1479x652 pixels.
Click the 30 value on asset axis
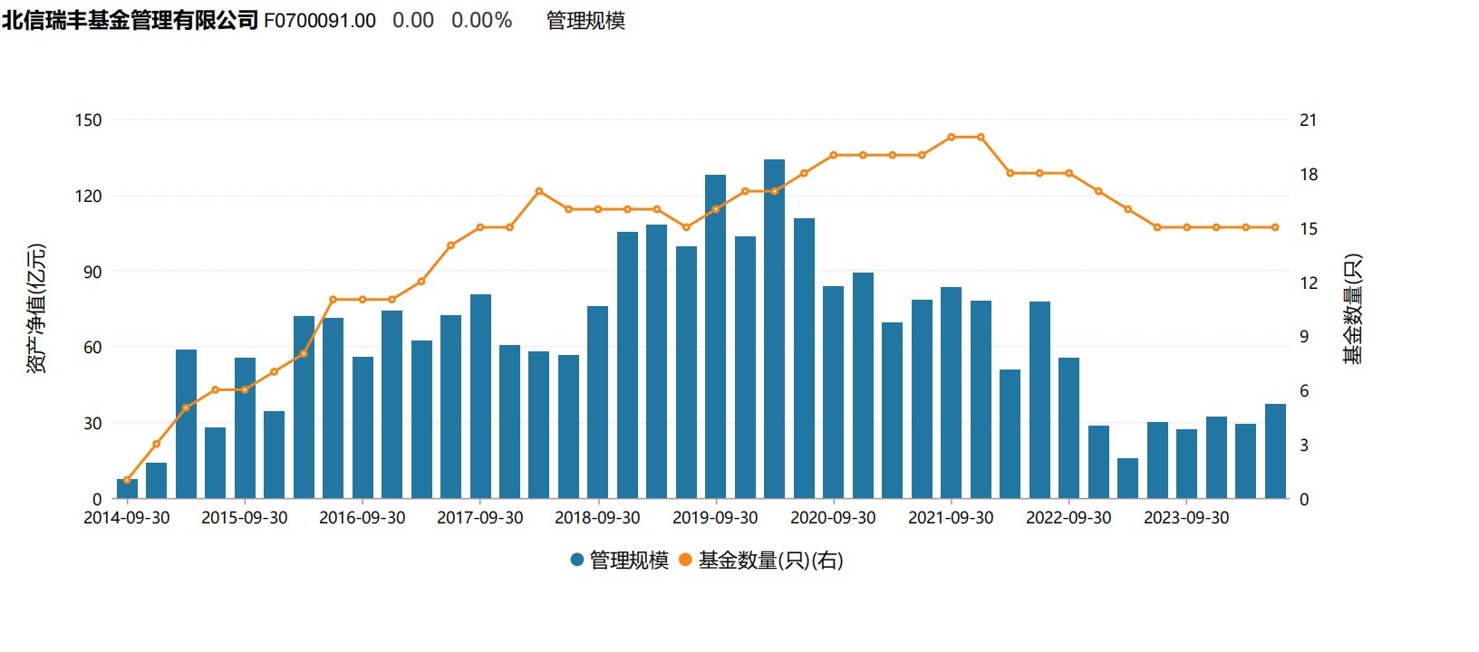[x=93, y=423]
